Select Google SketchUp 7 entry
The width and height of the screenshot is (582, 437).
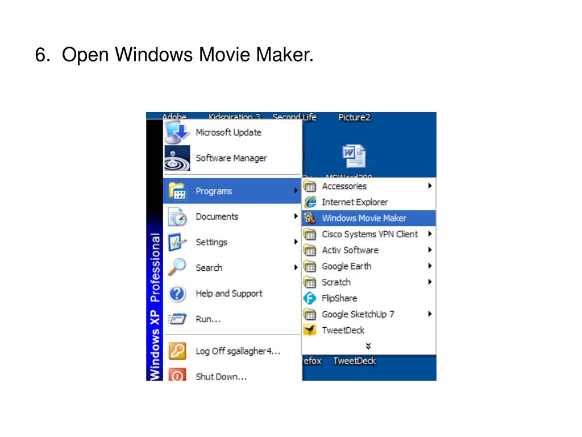pos(368,314)
